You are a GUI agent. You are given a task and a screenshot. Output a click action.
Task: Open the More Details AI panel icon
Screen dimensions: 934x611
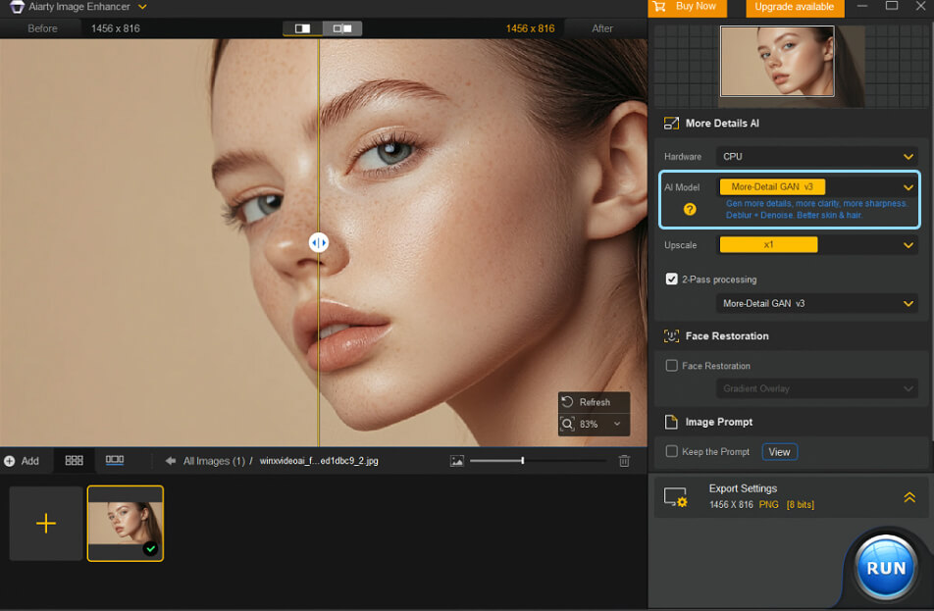pyautogui.click(x=671, y=123)
